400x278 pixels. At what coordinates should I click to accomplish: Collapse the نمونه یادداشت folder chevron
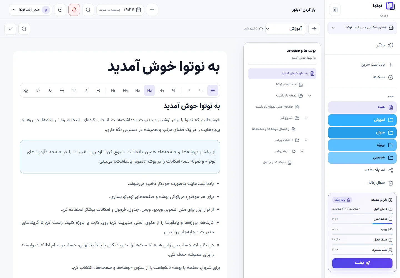(x=310, y=96)
